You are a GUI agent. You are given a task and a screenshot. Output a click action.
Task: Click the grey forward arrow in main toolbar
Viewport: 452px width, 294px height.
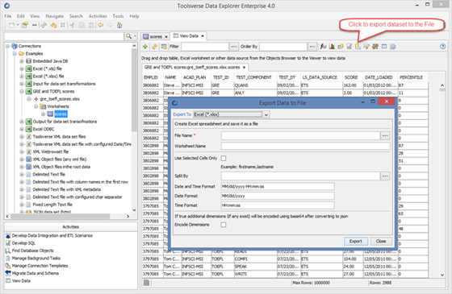coord(110,25)
